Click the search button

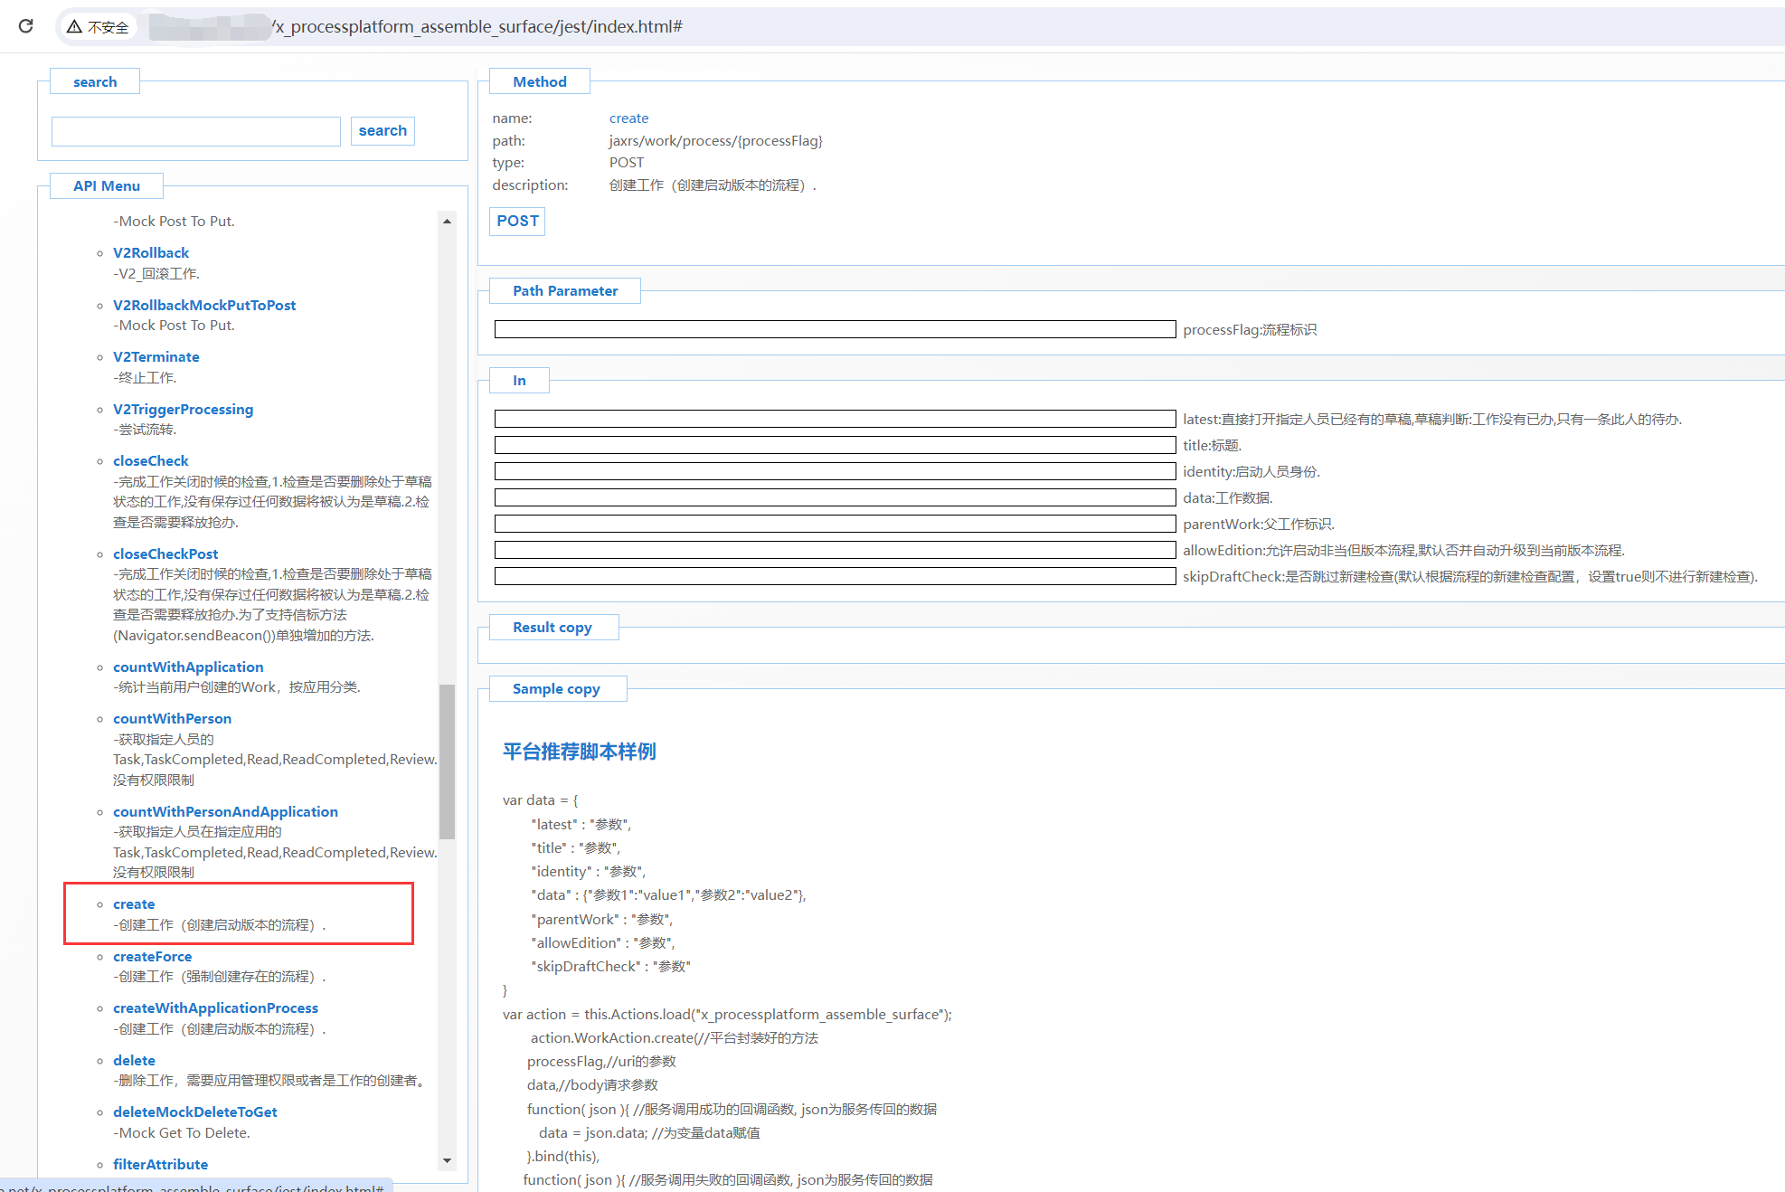pyautogui.click(x=382, y=131)
